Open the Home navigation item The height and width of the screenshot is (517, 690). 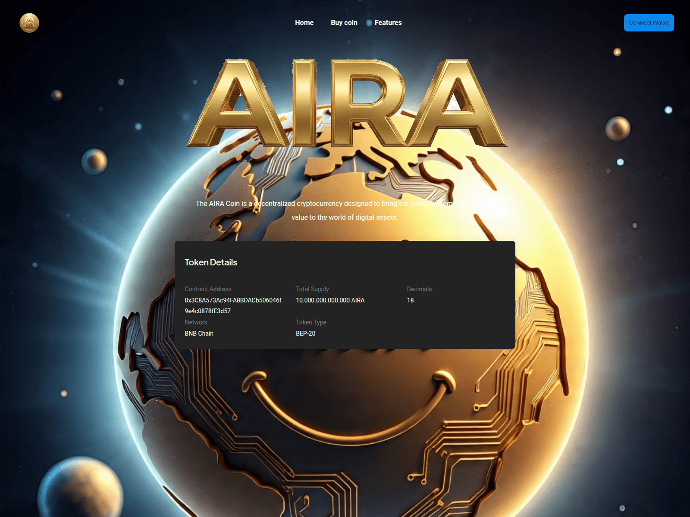(x=304, y=22)
